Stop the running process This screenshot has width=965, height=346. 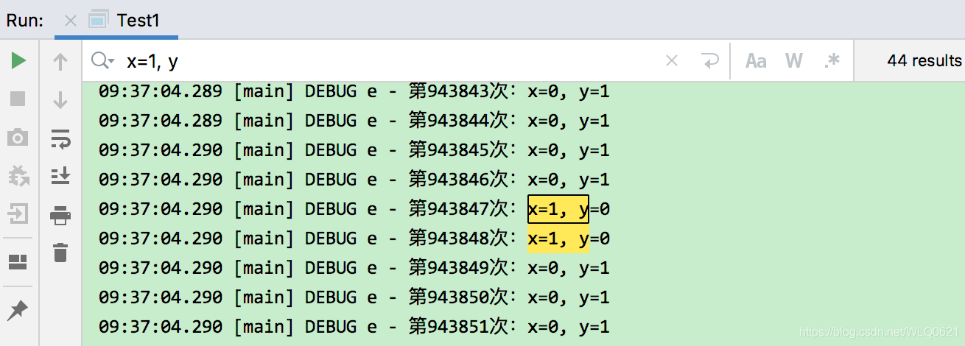tap(18, 99)
